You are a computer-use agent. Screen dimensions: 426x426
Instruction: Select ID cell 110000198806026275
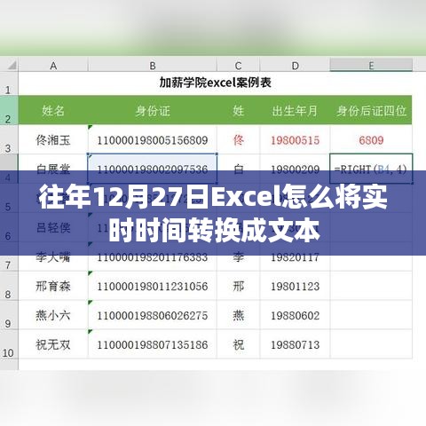[153, 315]
